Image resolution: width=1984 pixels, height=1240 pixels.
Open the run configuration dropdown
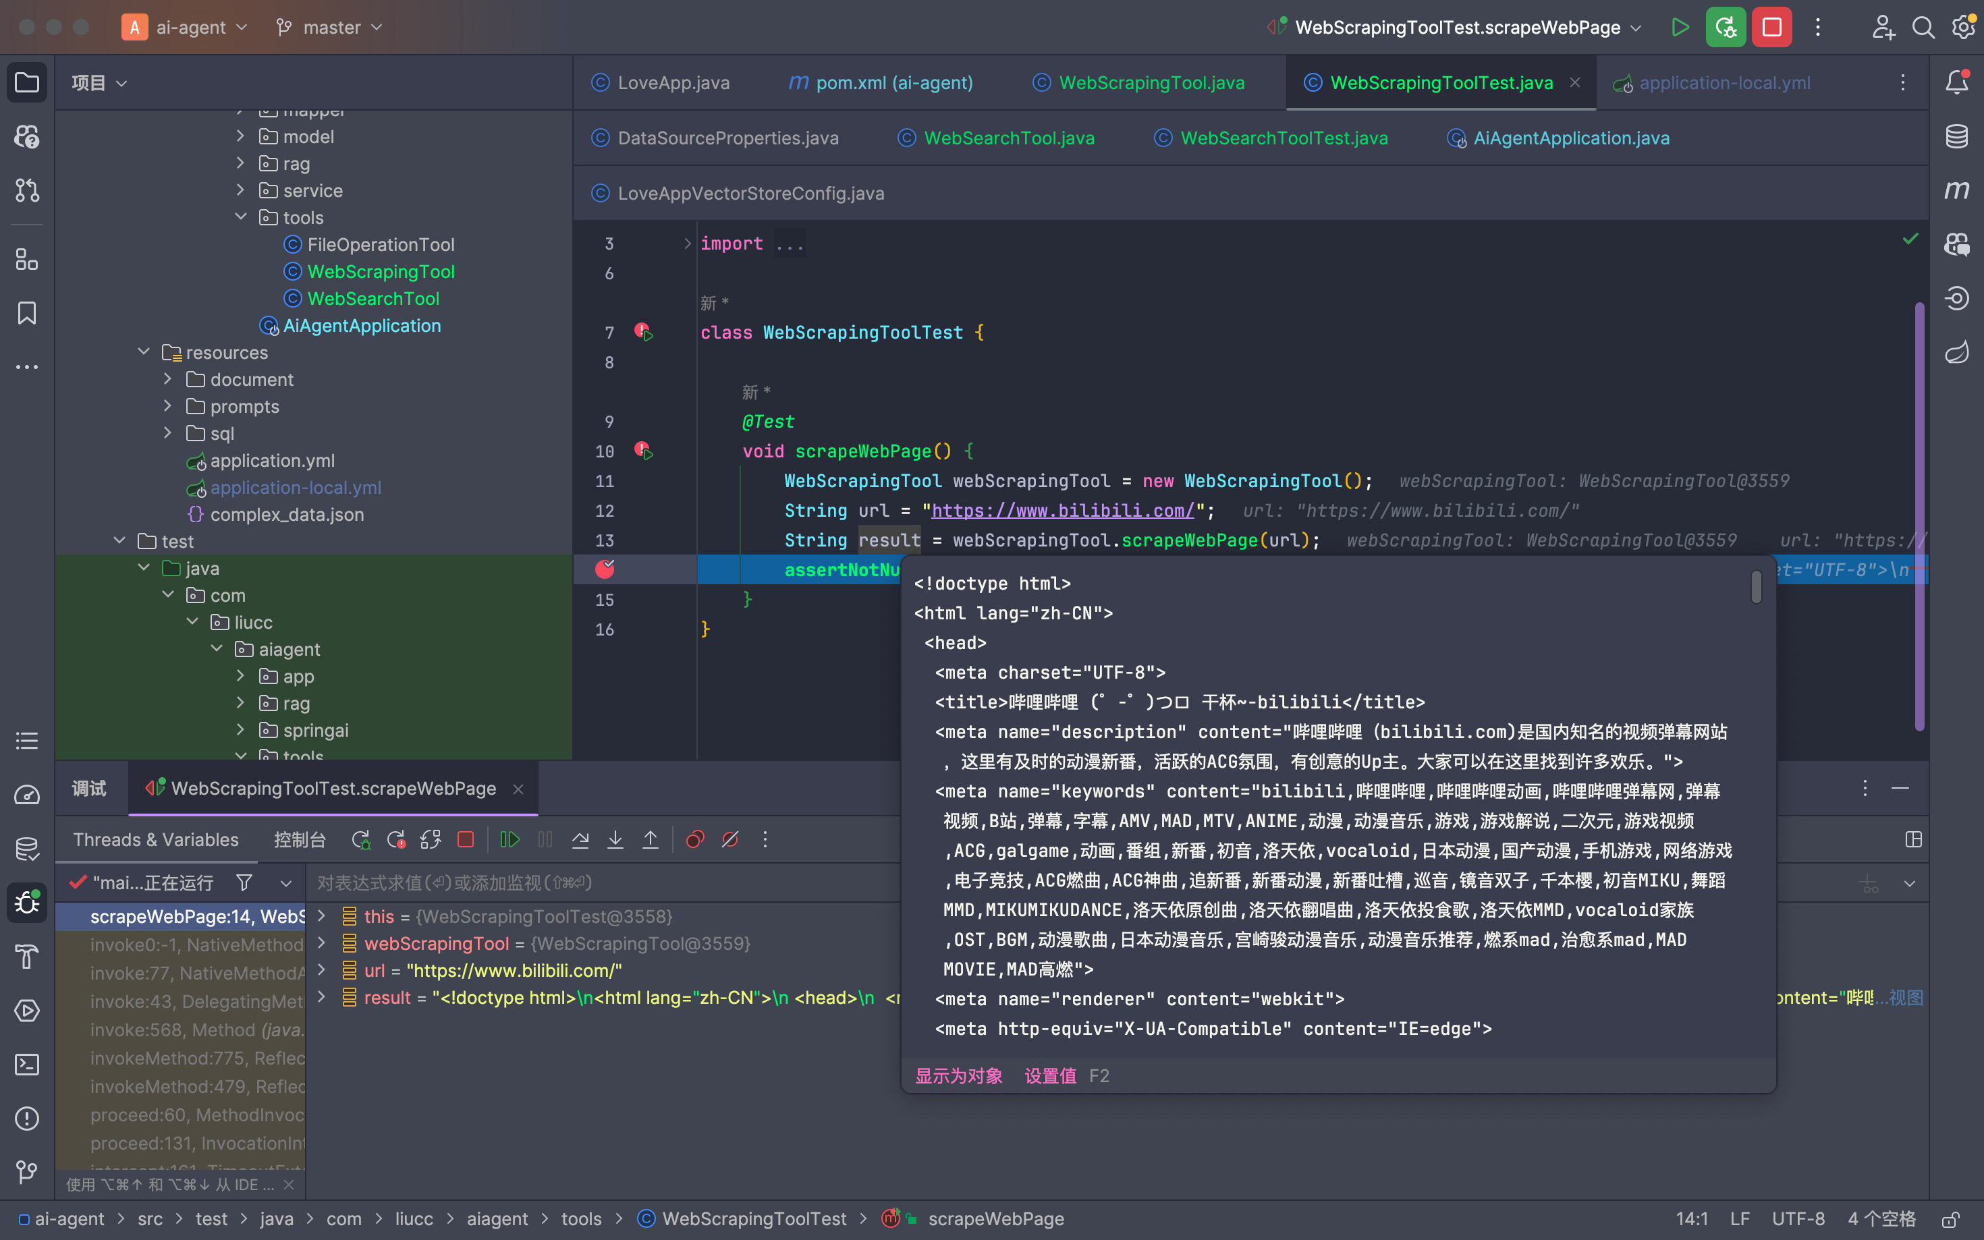tap(1455, 27)
